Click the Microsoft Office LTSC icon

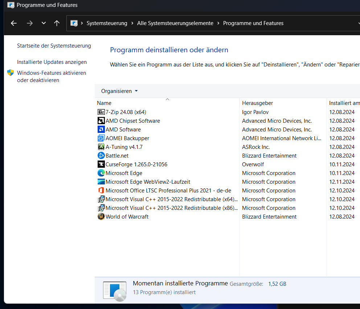click(x=101, y=191)
